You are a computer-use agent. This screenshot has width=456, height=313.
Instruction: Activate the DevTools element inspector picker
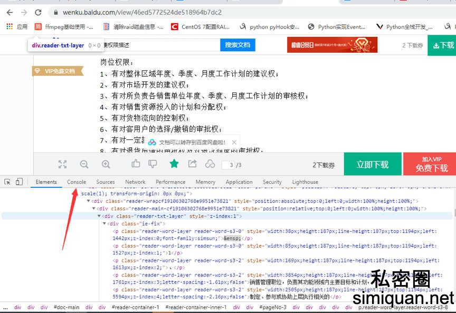coord(7,182)
